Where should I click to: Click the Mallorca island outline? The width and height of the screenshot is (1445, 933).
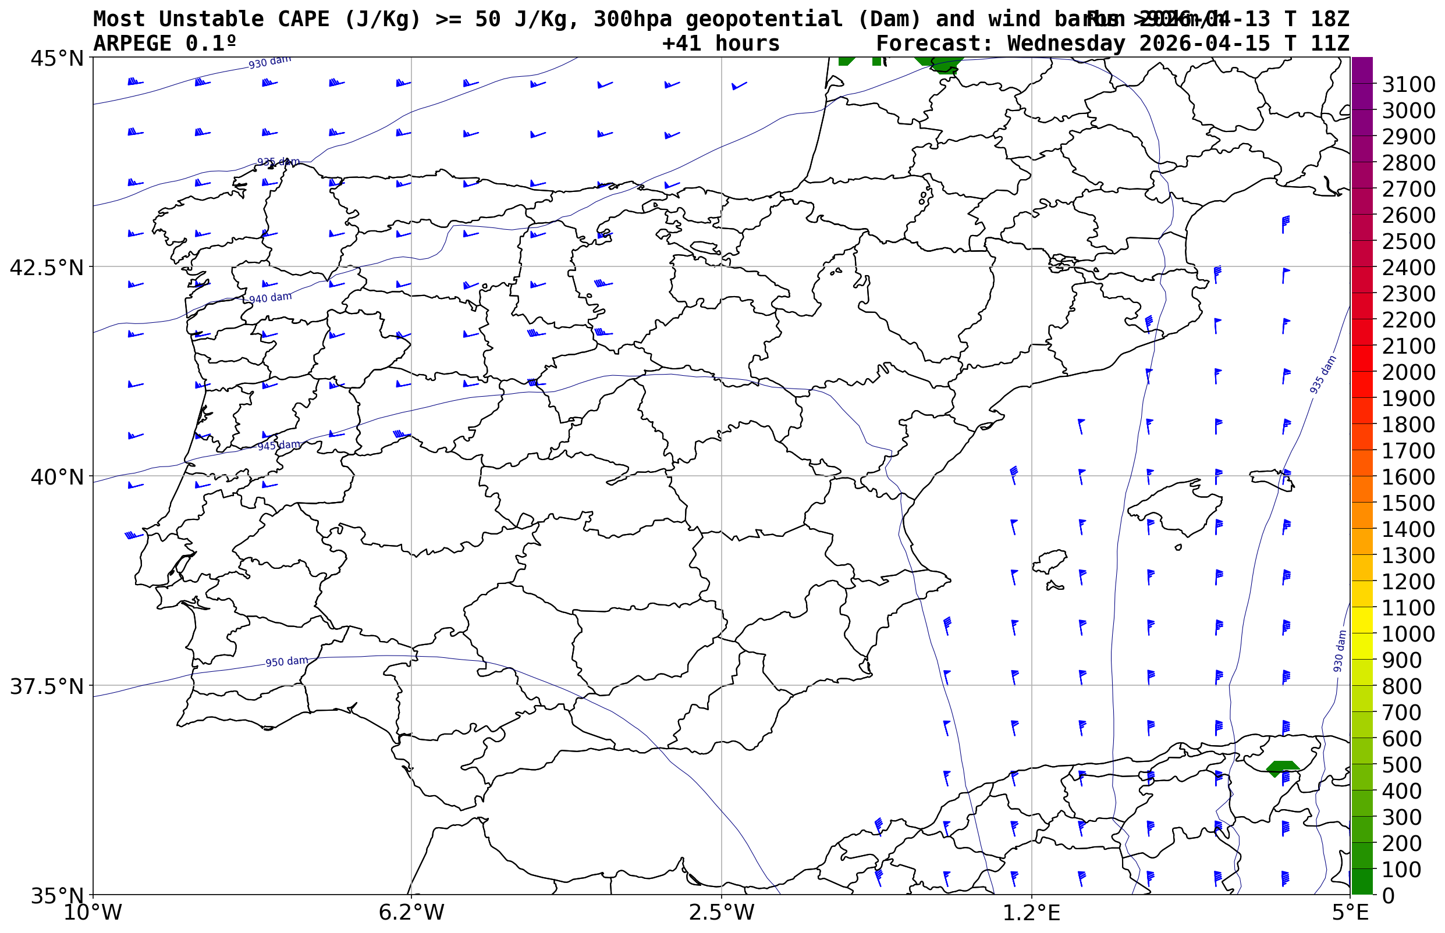pos(1177,507)
